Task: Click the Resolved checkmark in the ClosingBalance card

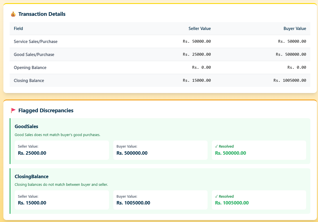Action: [216, 197]
